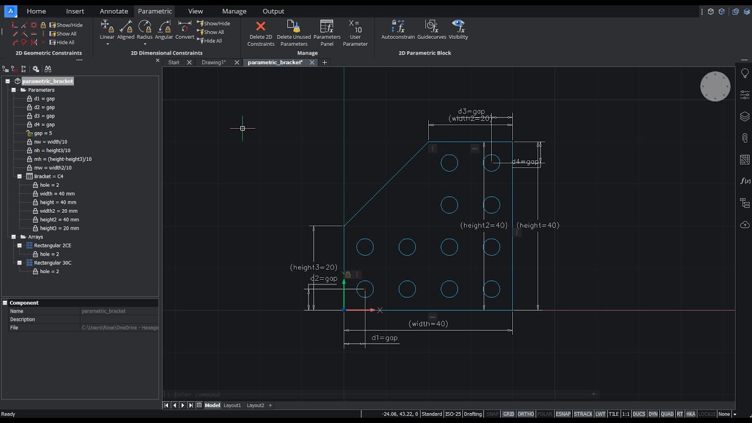The image size is (752, 423).
Task: Click the Convert dimension tool
Action: (184, 30)
